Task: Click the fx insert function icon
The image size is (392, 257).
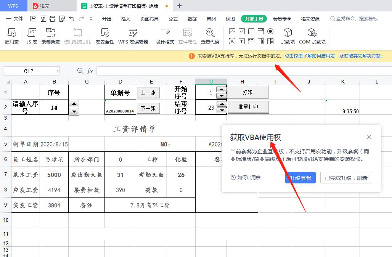Action: point(90,71)
